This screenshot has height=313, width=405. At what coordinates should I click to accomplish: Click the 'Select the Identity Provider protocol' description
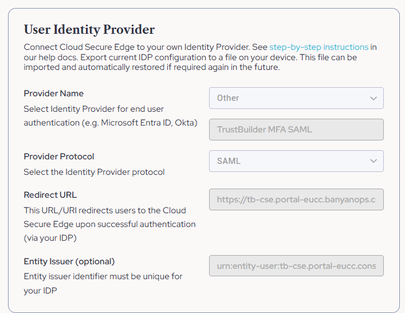click(x=94, y=172)
